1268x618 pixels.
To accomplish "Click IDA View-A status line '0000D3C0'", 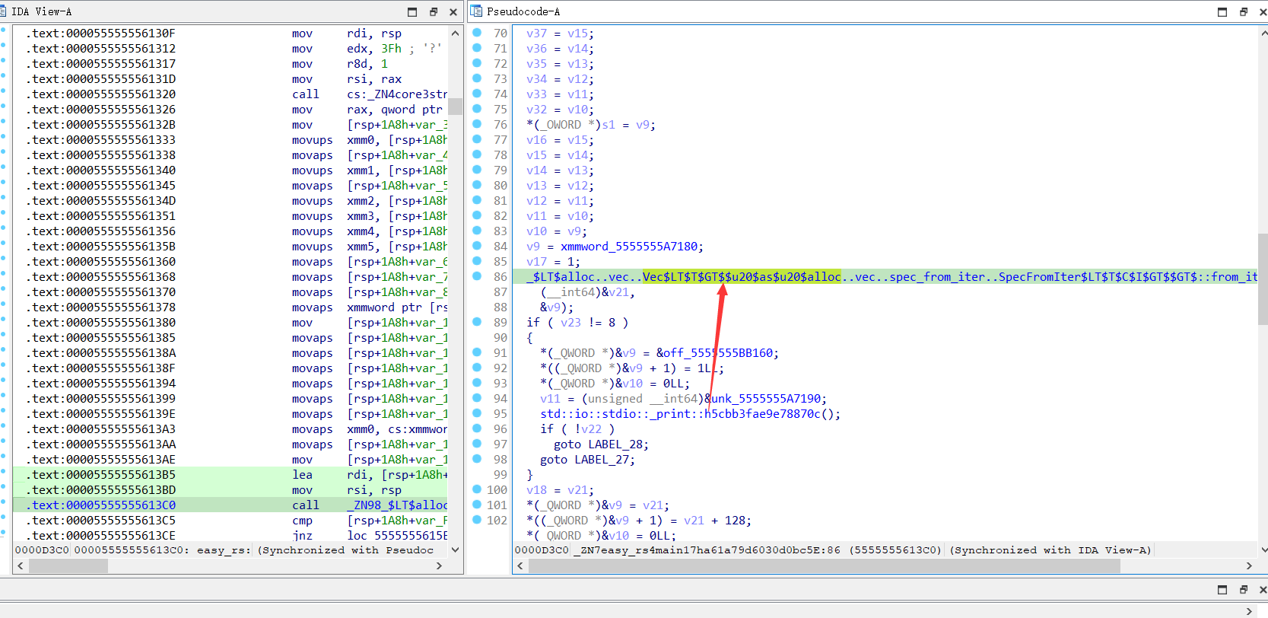I will 42,550.
